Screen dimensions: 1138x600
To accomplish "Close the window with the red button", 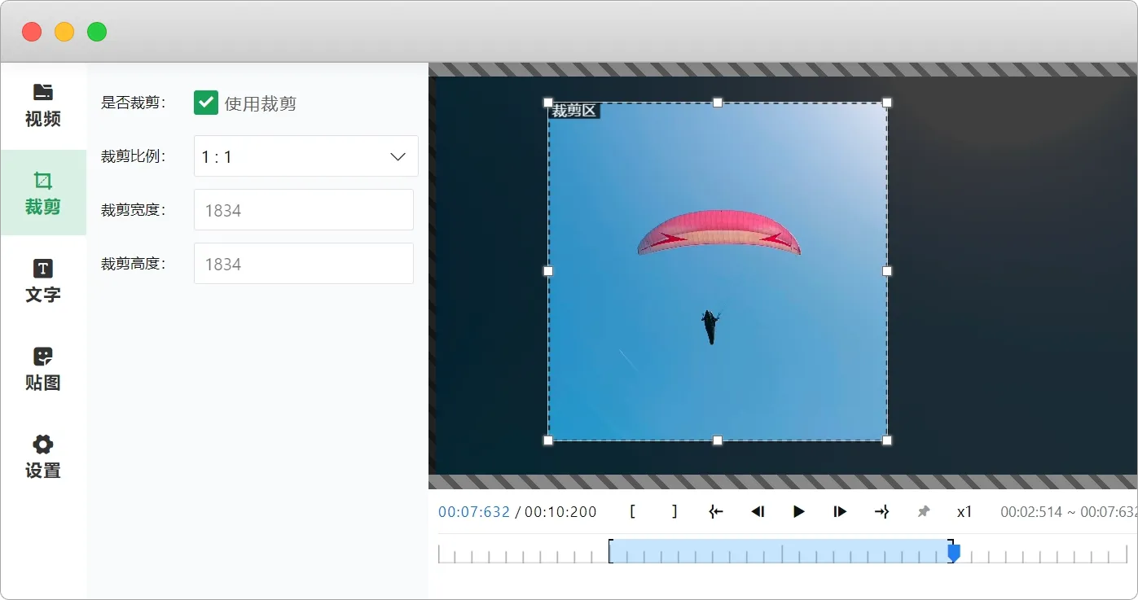I will pos(32,32).
